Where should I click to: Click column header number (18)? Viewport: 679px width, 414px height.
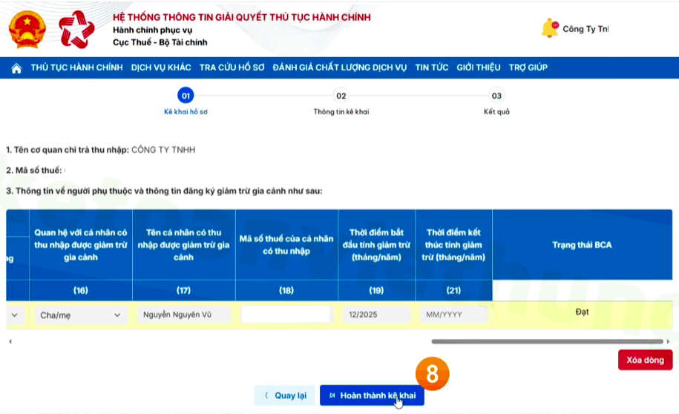click(286, 291)
